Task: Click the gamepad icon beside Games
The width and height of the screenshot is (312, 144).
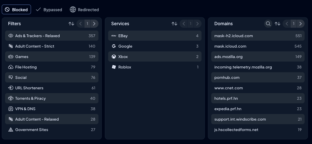Action: (11, 57)
